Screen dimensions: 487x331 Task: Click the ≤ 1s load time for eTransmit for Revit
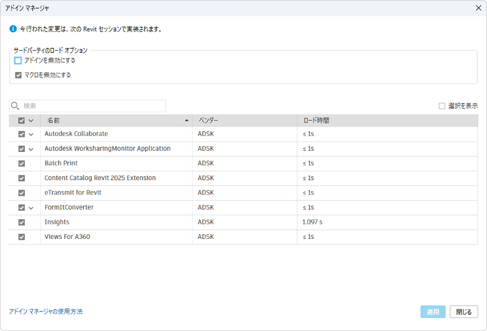click(x=308, y=192)
